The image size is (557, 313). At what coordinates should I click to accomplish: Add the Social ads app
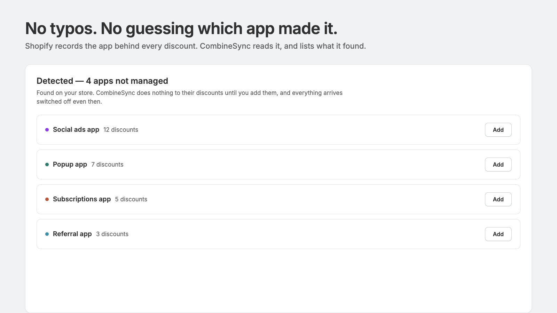click(x=498, y=130)
